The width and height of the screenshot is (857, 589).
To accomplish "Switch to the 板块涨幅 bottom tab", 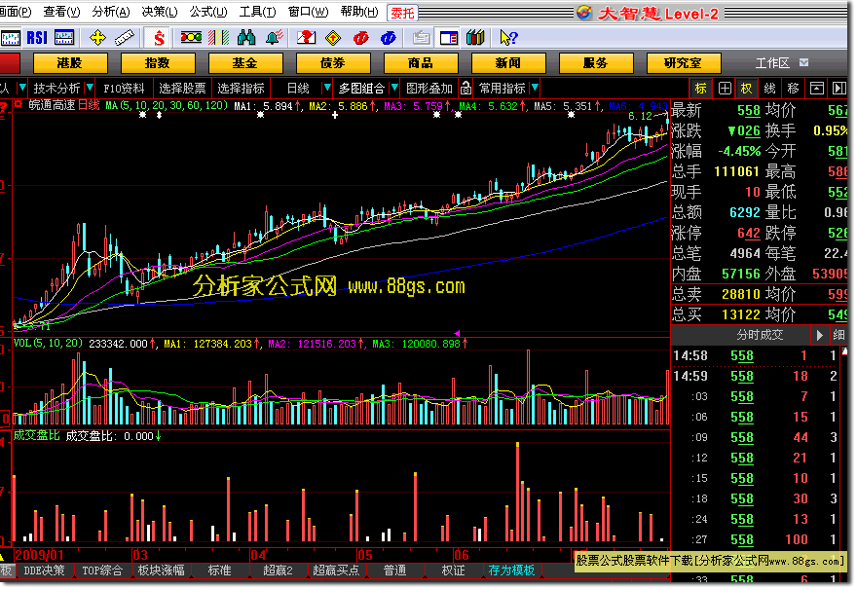I will coord(162,571).
